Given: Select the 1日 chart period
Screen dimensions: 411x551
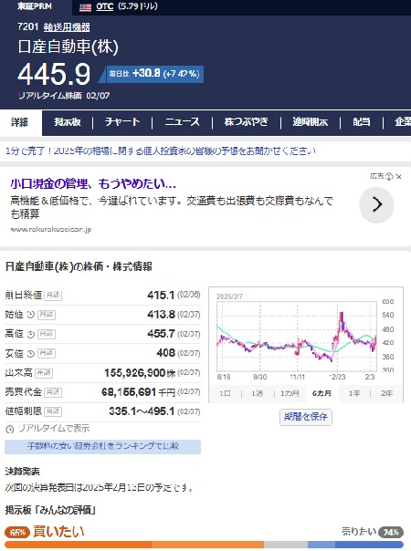Looking at the screenshot, I should tap(225, 393).
